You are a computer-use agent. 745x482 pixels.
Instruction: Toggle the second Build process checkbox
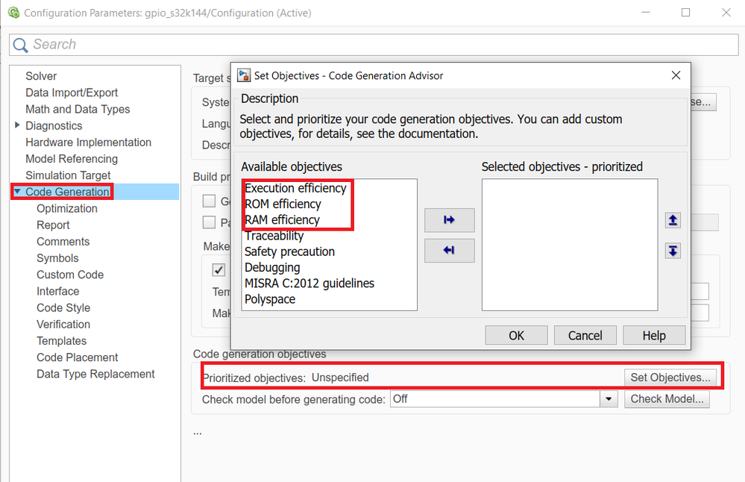tap(209, 222)
